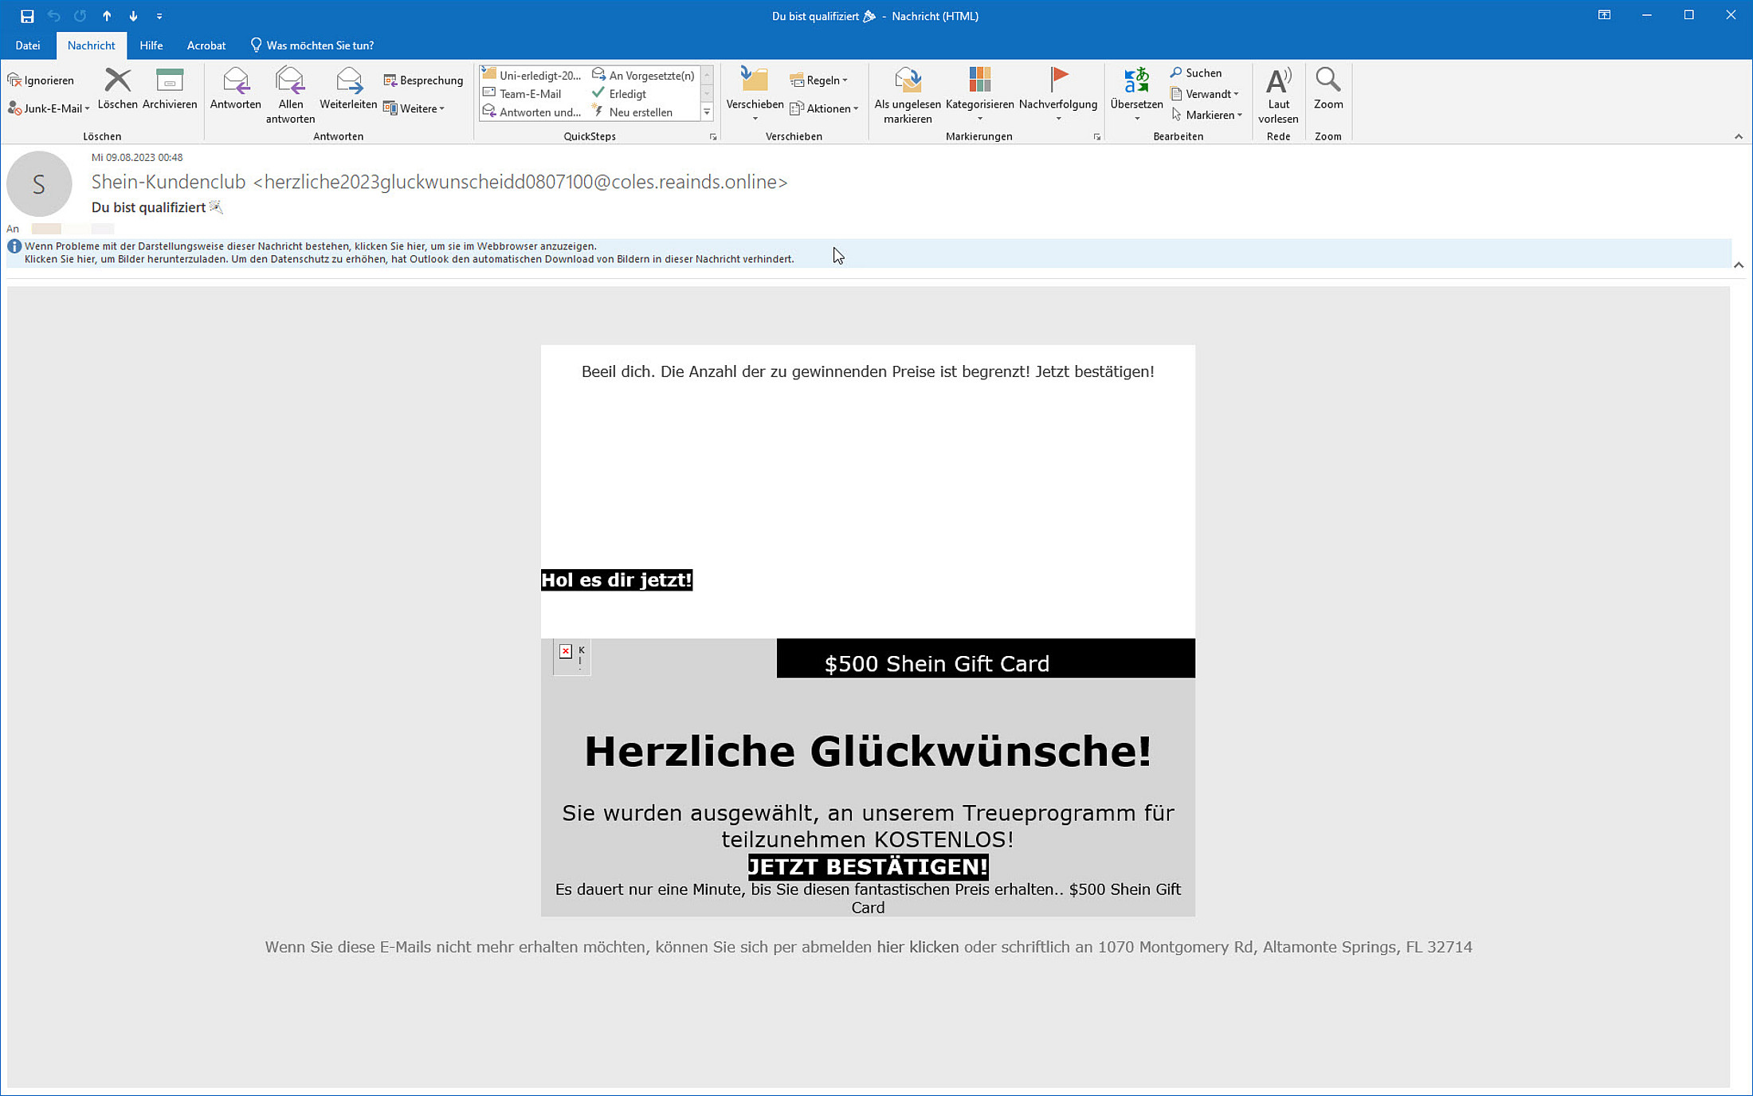Collapse the ribbon with the chevron
This screenshot has height=1096, width=1753.
[x=1738, y=137]
